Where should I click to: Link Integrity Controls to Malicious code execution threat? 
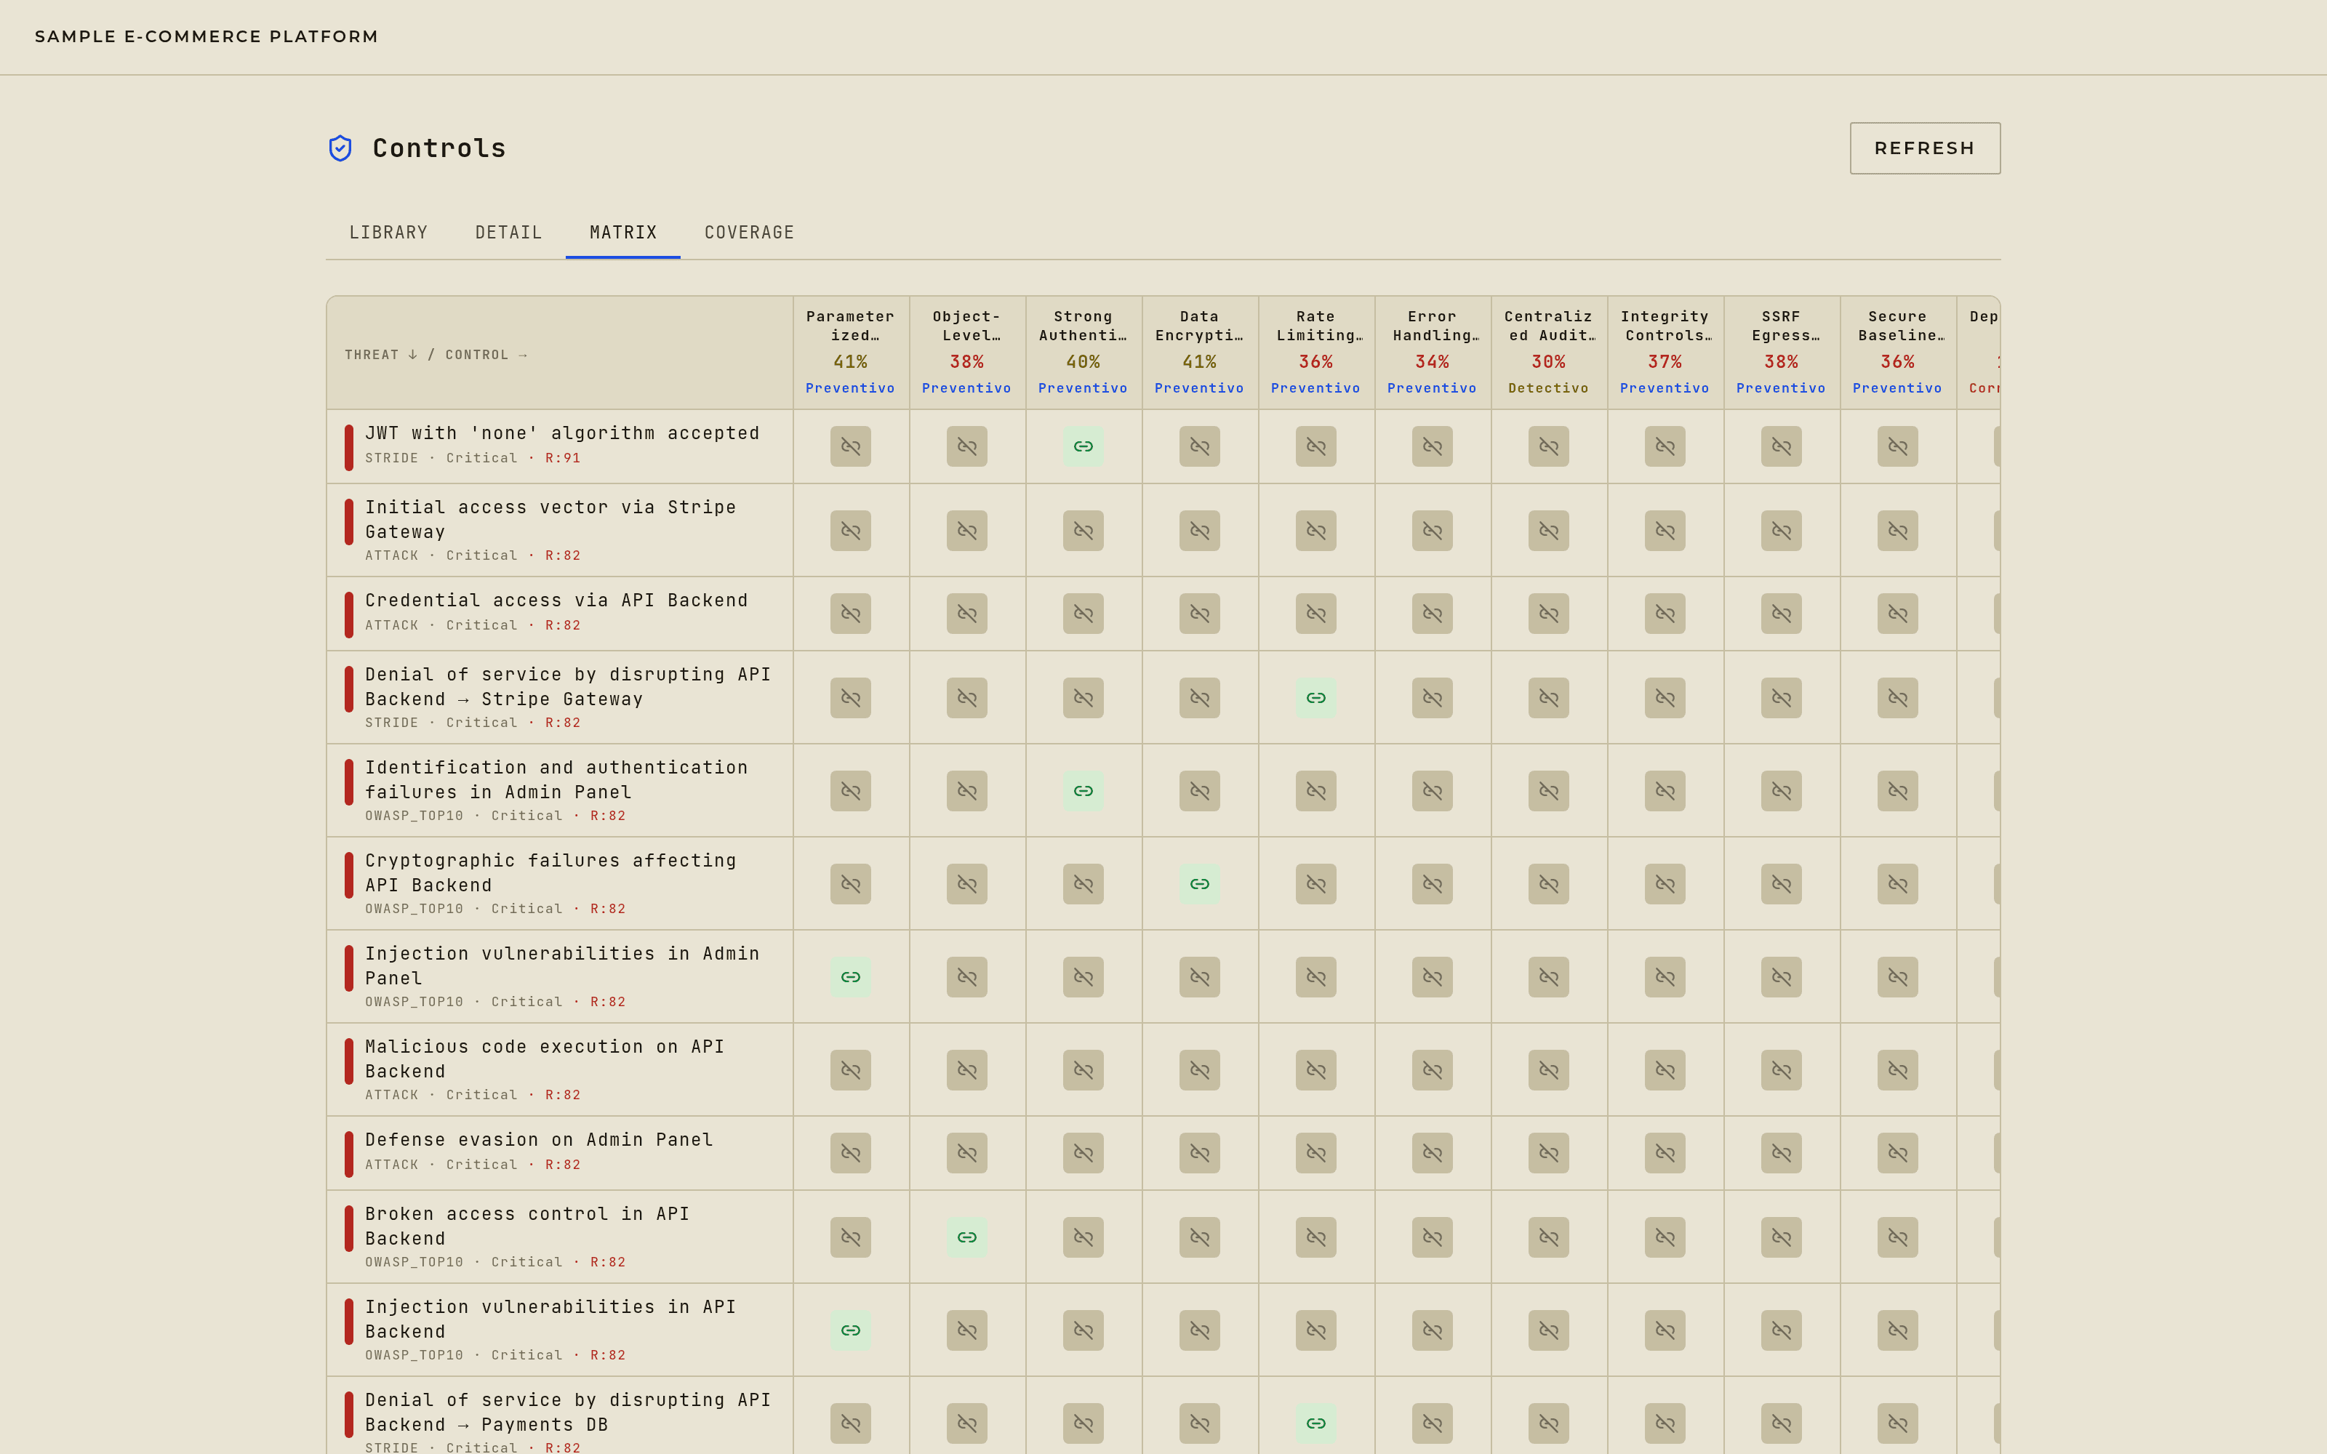(1665, 1069)
